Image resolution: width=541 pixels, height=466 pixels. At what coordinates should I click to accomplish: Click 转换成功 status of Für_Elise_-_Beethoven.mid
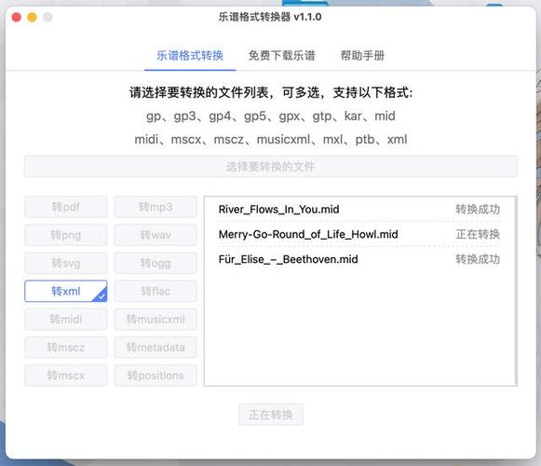click(x=478, y=259)
